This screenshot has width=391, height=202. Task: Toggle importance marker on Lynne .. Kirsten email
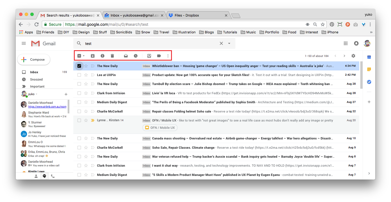tap(93, 120)
